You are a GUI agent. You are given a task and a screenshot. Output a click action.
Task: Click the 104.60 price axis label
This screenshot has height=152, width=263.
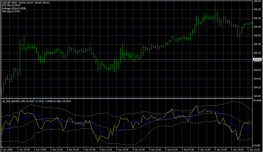pyautogui.click(x=257, y=70)
